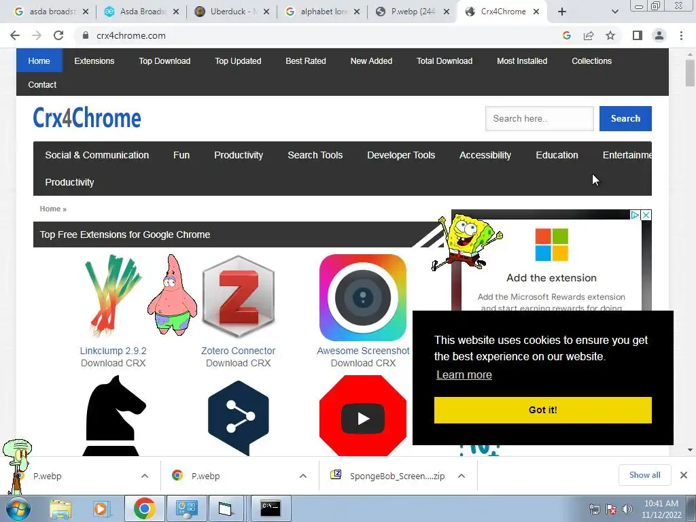Switch to the Uberduck tab
Viewport: 696px width, 522px height.
tap(231, 12)
